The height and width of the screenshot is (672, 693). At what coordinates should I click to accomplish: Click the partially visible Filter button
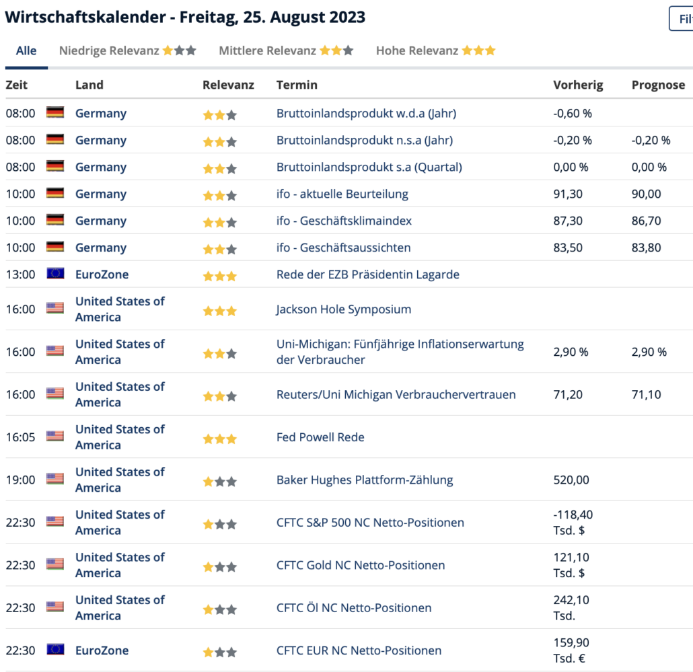coord(681,19)
